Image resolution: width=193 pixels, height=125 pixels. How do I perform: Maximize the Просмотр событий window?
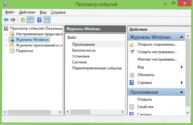click(x=174, y=3)
